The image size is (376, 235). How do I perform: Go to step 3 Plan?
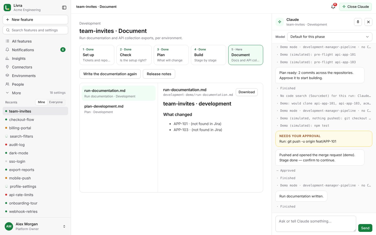(171, 55)
